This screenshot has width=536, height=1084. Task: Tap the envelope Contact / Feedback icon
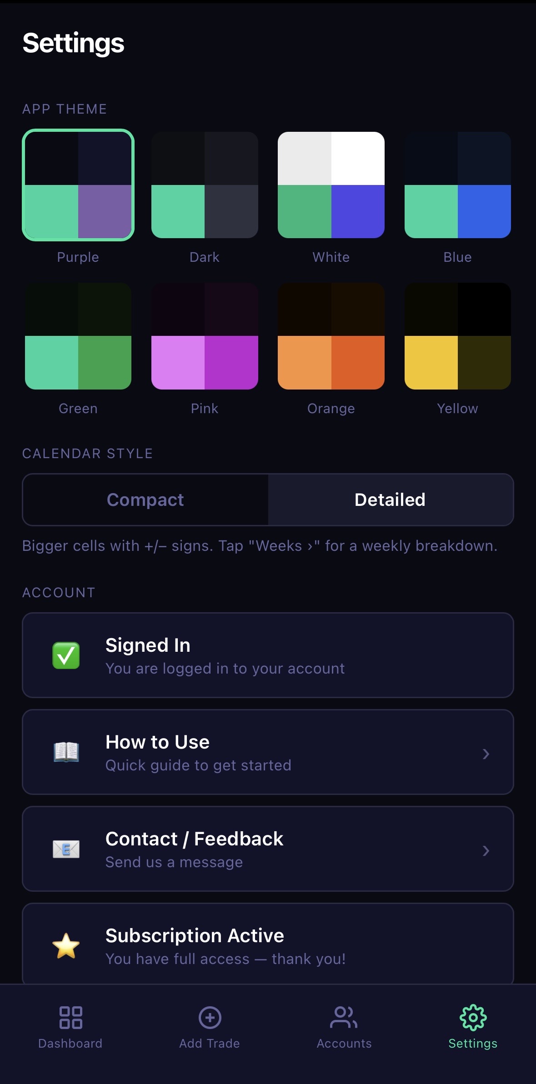[x=66, y=849]
